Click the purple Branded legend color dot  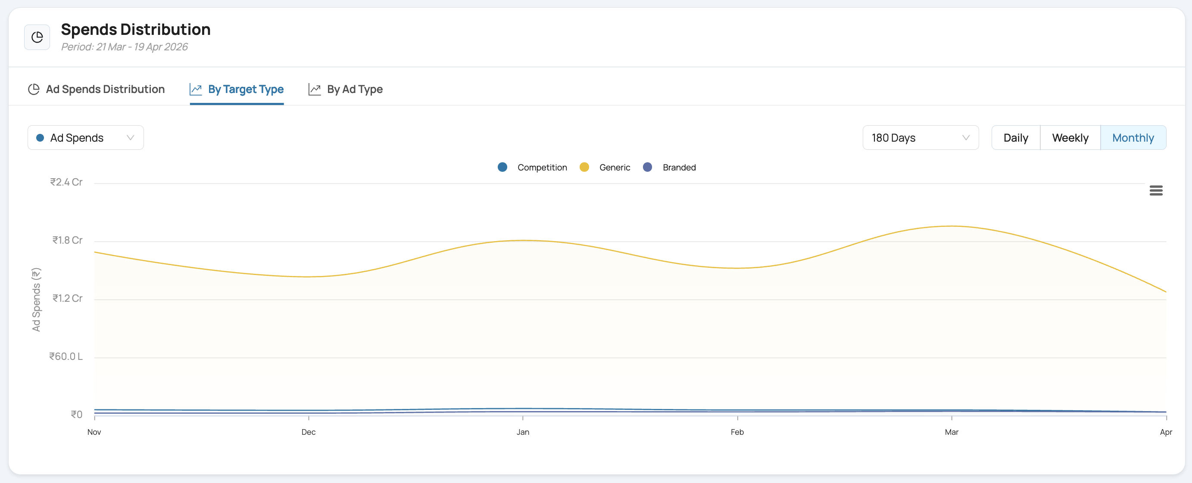tap(647, 167)
